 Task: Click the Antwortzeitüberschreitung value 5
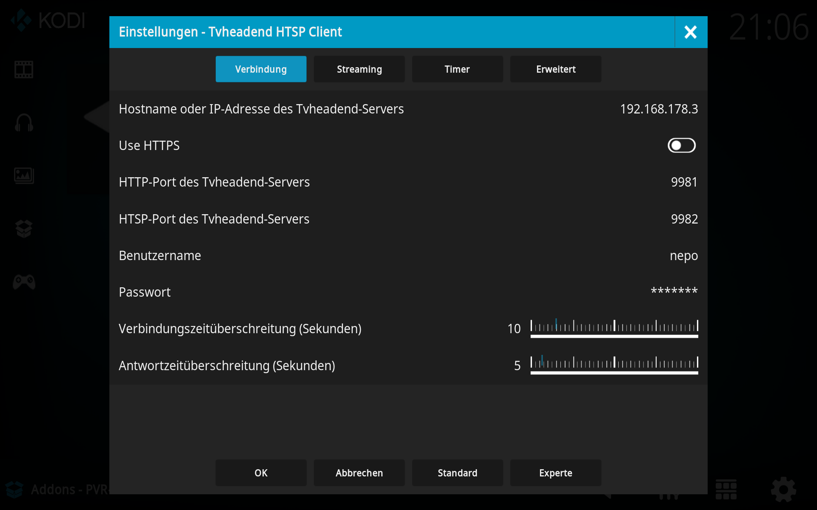tap(517, 365)
